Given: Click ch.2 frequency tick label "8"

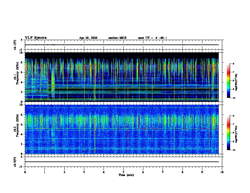Looking at the screenshot, I should (22, 115).
